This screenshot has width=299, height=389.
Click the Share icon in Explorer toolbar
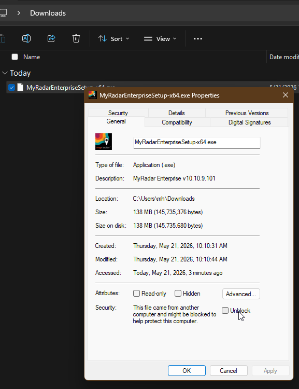tap(51, 38)
